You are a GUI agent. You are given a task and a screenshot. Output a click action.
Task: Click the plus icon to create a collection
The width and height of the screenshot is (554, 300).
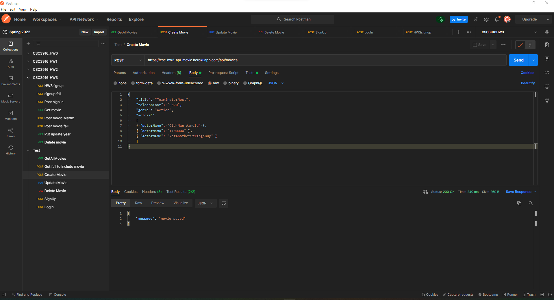click(x=28, y=44)
